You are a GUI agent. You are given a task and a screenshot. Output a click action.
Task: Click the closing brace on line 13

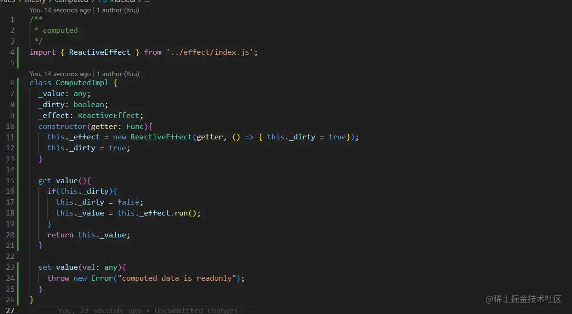[40, 159]
